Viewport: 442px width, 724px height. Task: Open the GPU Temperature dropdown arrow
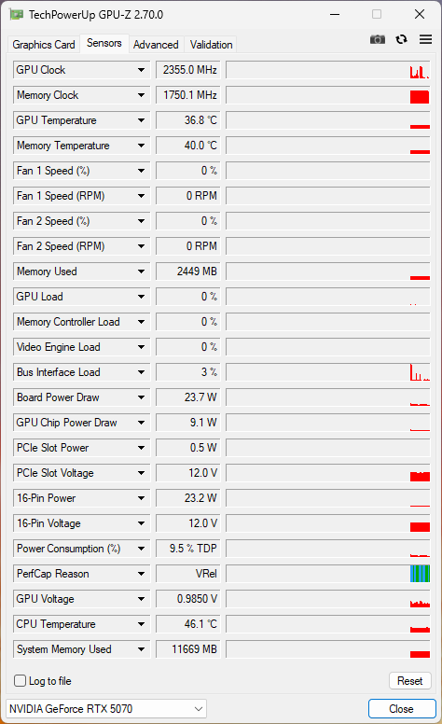[141, 120]
